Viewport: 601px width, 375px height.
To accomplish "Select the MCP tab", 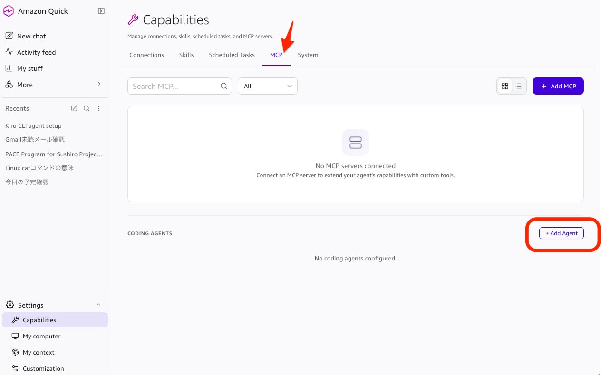I will point(276,55).
